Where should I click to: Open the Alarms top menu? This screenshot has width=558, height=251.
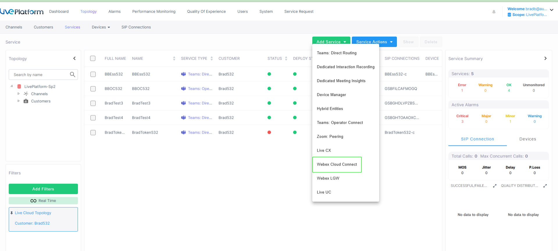point(114,12)
